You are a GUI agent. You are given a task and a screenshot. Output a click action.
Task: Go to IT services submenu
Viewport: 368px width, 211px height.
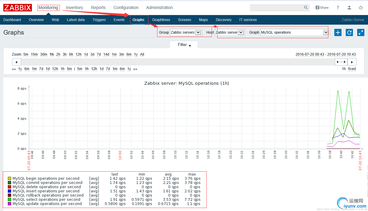click(x=248, y=20)
